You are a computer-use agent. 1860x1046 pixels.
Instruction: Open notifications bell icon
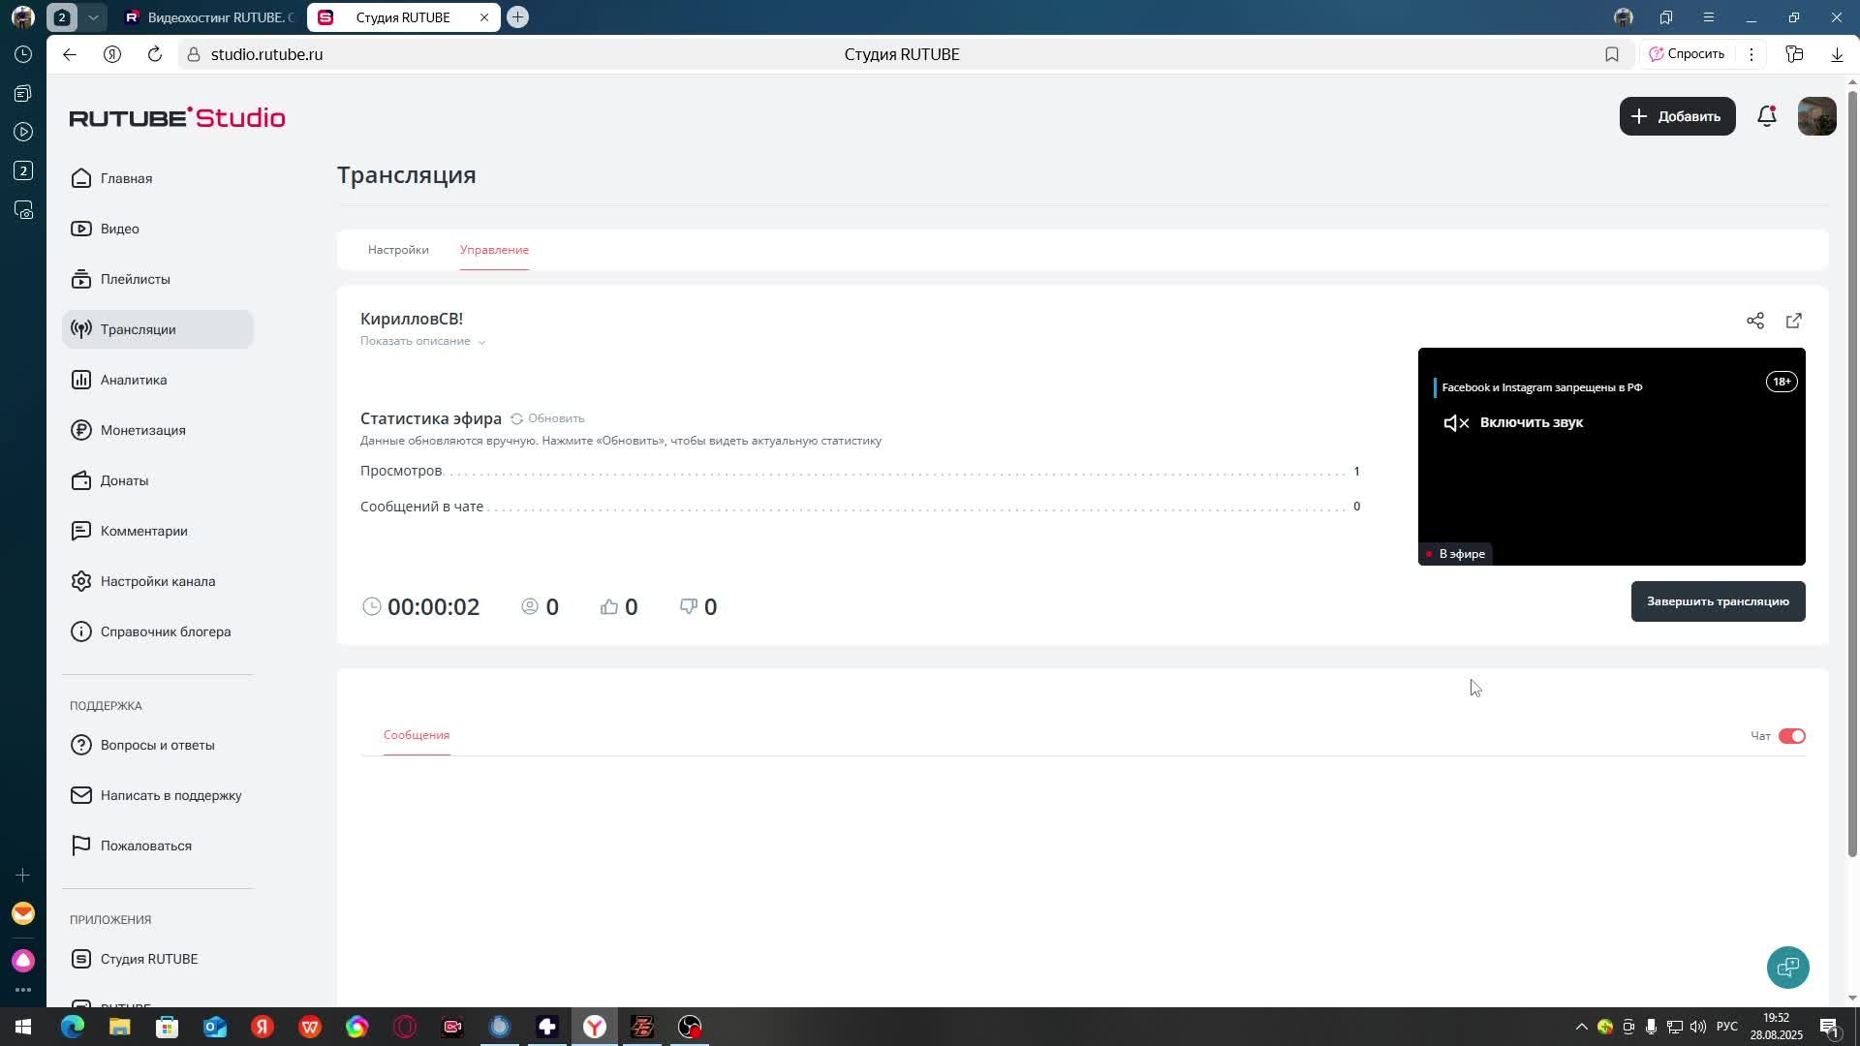(x=1766, y=116)
